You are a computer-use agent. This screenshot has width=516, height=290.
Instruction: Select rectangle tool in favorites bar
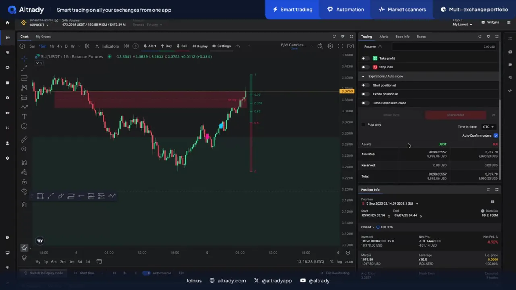(40, 196)
